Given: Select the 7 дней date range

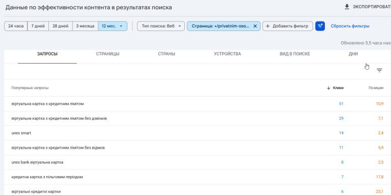Looking at the screenshot, I should pyautogui.click(x=38, y=26).
